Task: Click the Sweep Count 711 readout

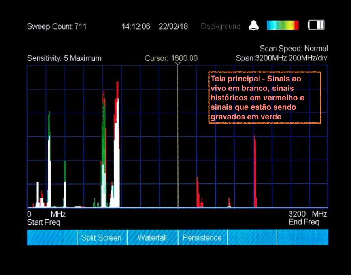Action: point(57,26)
